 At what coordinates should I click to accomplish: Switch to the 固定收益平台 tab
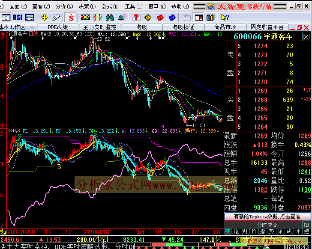tap(267, 27)
